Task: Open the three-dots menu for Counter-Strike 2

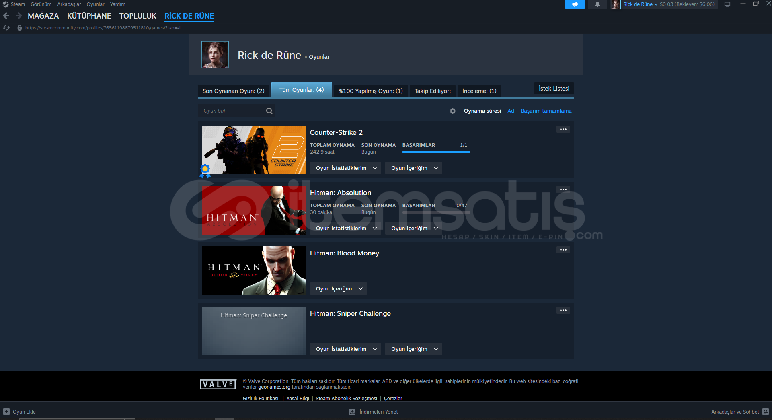Action: pyautogui.click(x=563, y=129)
